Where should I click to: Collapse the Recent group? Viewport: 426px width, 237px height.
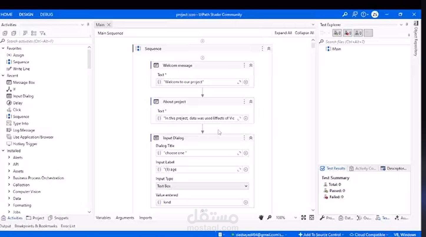pyautogui.click(x=3, y=76)
